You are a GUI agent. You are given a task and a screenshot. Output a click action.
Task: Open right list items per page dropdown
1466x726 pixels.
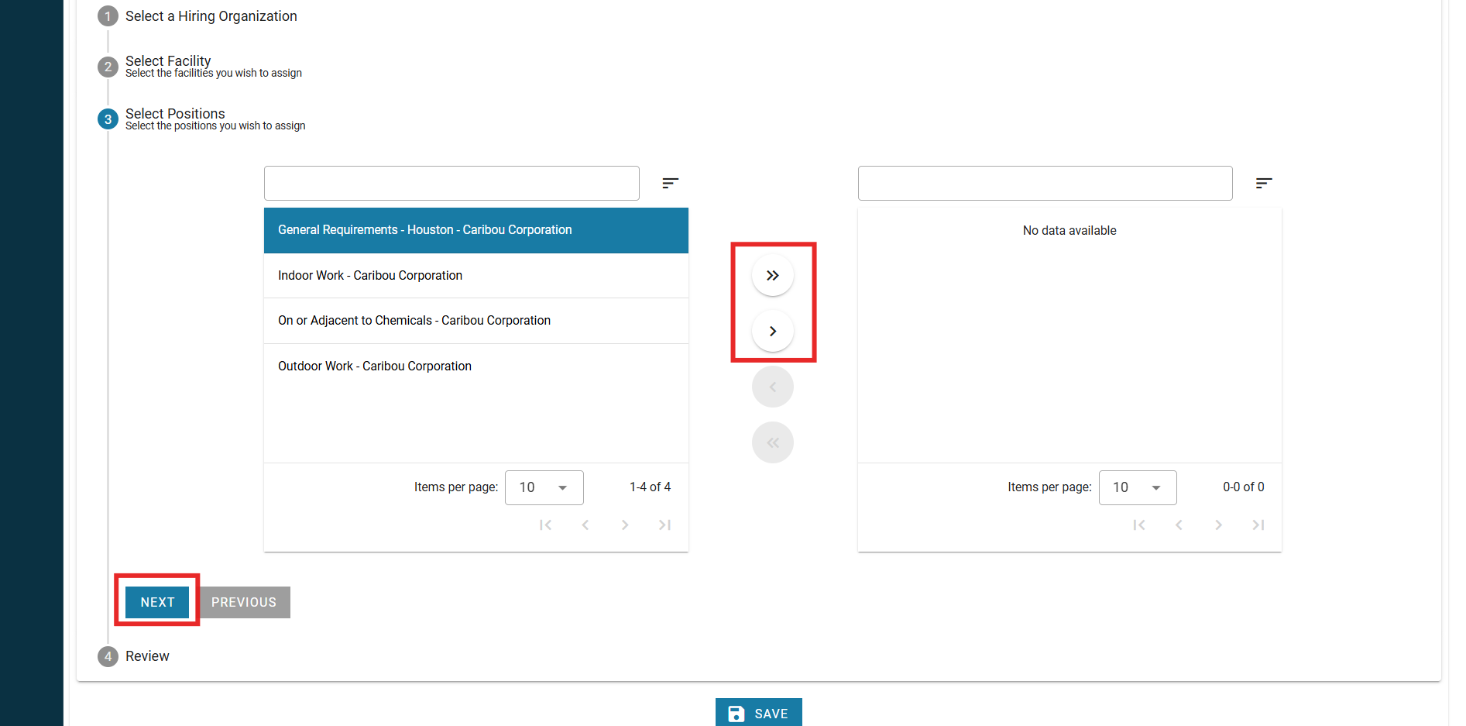(1137, 487)
